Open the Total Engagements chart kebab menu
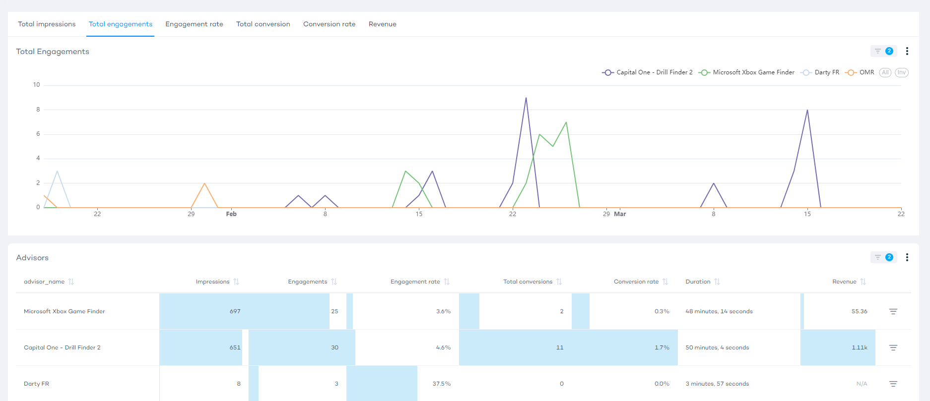Screen dimensions: 930x401 point(907,51)
